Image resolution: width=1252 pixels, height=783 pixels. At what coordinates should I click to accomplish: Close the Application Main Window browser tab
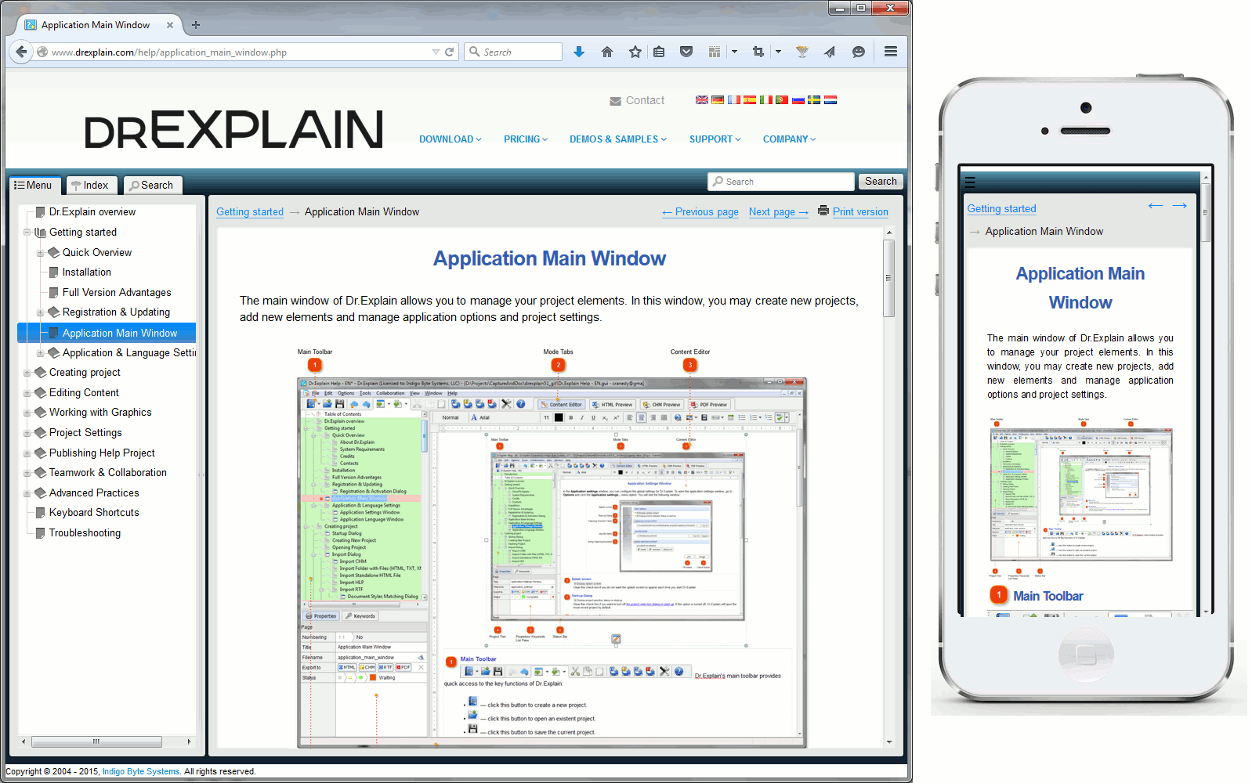(x=170, y=25)
